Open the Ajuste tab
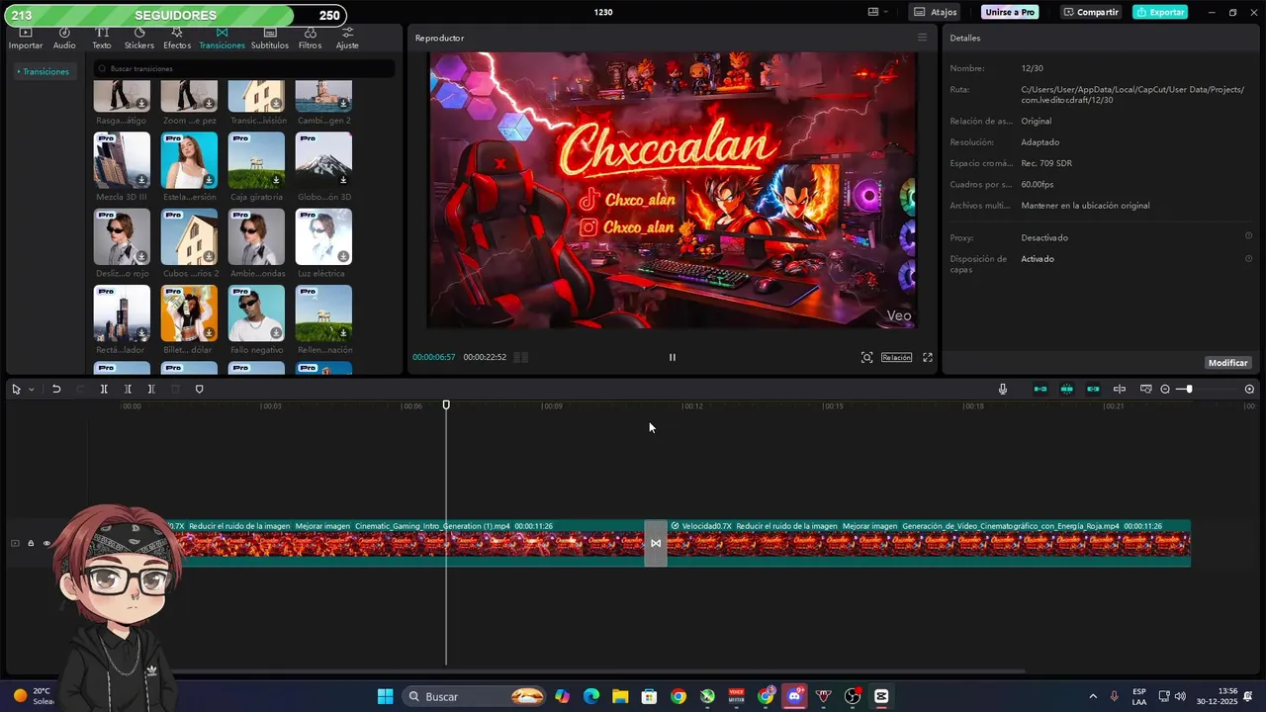 [x=347, y=39]
